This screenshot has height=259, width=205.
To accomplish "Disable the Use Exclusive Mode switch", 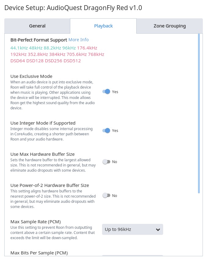I will tap(106, 92).
